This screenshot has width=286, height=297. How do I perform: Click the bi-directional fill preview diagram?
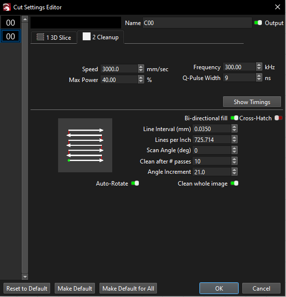pyautogui.click(x=85, y=145)
